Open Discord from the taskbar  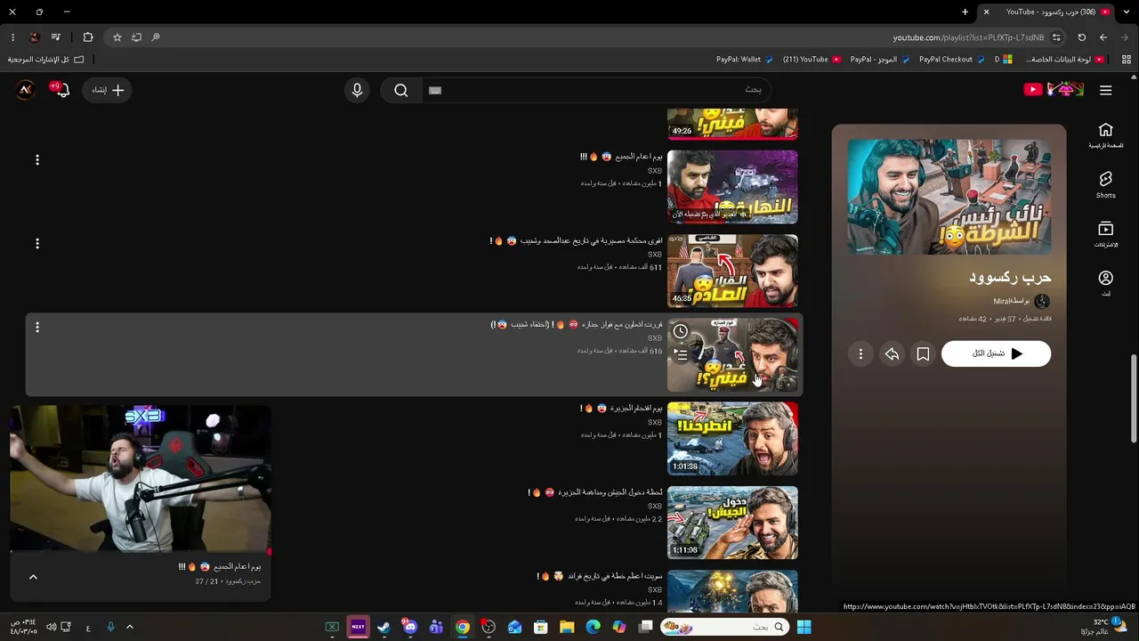(409, 627)
